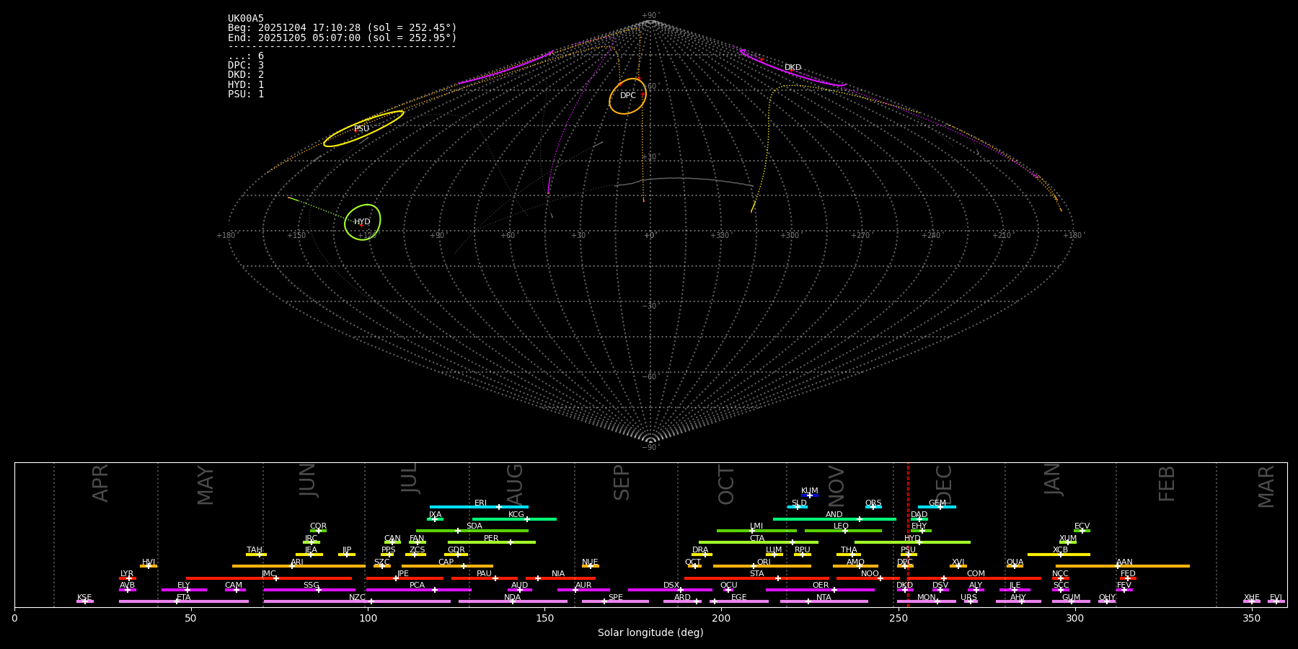Click the DPC radiant ellipse on sky map

click(x=627, y=96)
